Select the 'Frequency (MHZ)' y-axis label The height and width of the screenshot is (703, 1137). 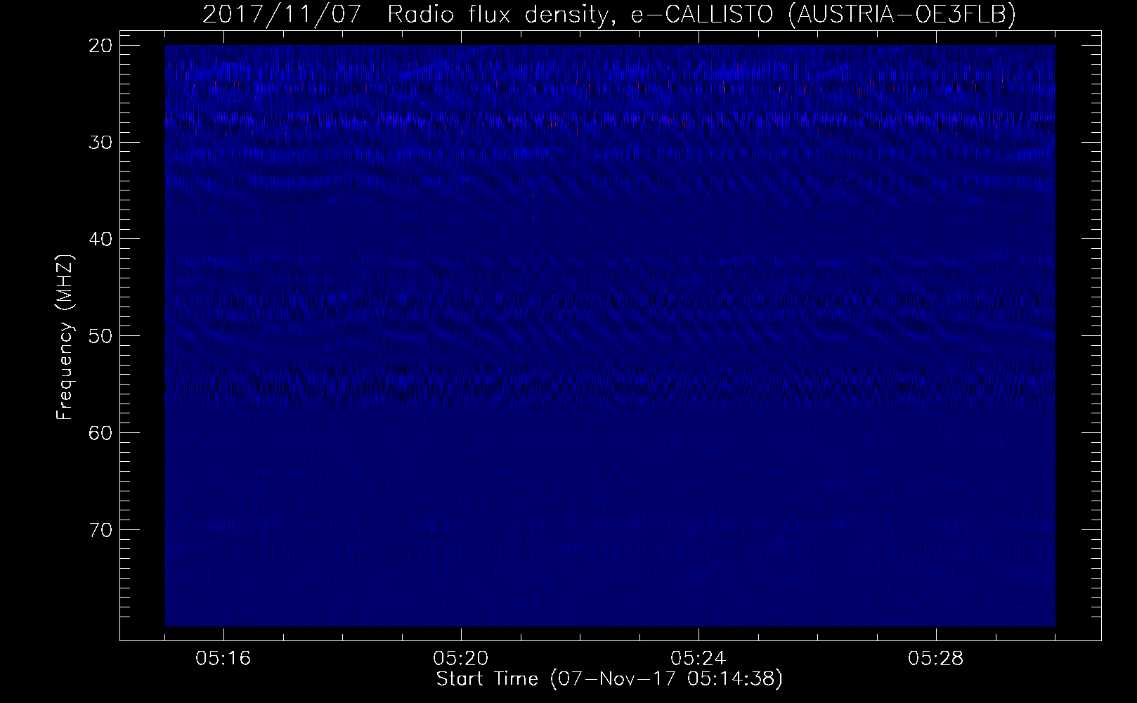click(65, 337)
